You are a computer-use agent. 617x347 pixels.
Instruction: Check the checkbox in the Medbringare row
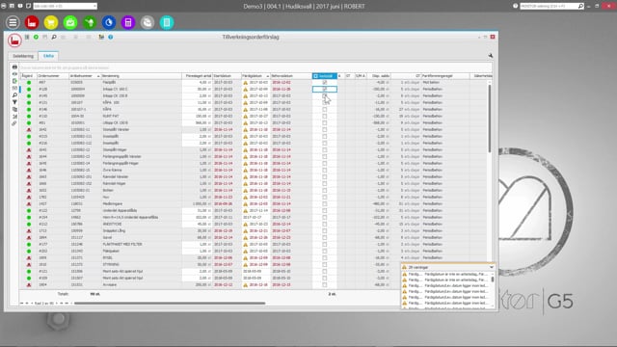pos(325,203)
